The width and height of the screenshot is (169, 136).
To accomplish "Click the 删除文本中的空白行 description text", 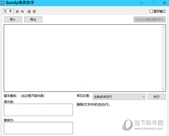I will tap(93, 105).
